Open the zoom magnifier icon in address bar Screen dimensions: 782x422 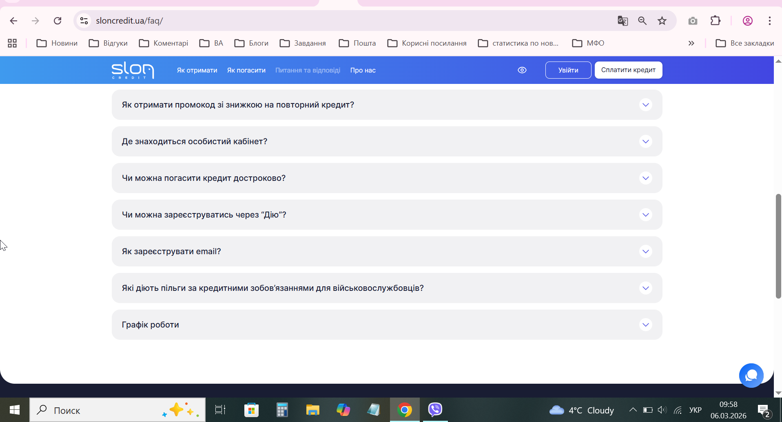tap(642, 21)
